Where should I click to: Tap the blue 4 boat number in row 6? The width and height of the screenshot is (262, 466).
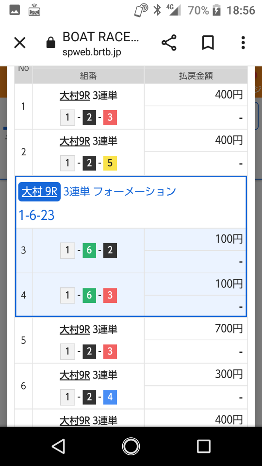point(110,397)
